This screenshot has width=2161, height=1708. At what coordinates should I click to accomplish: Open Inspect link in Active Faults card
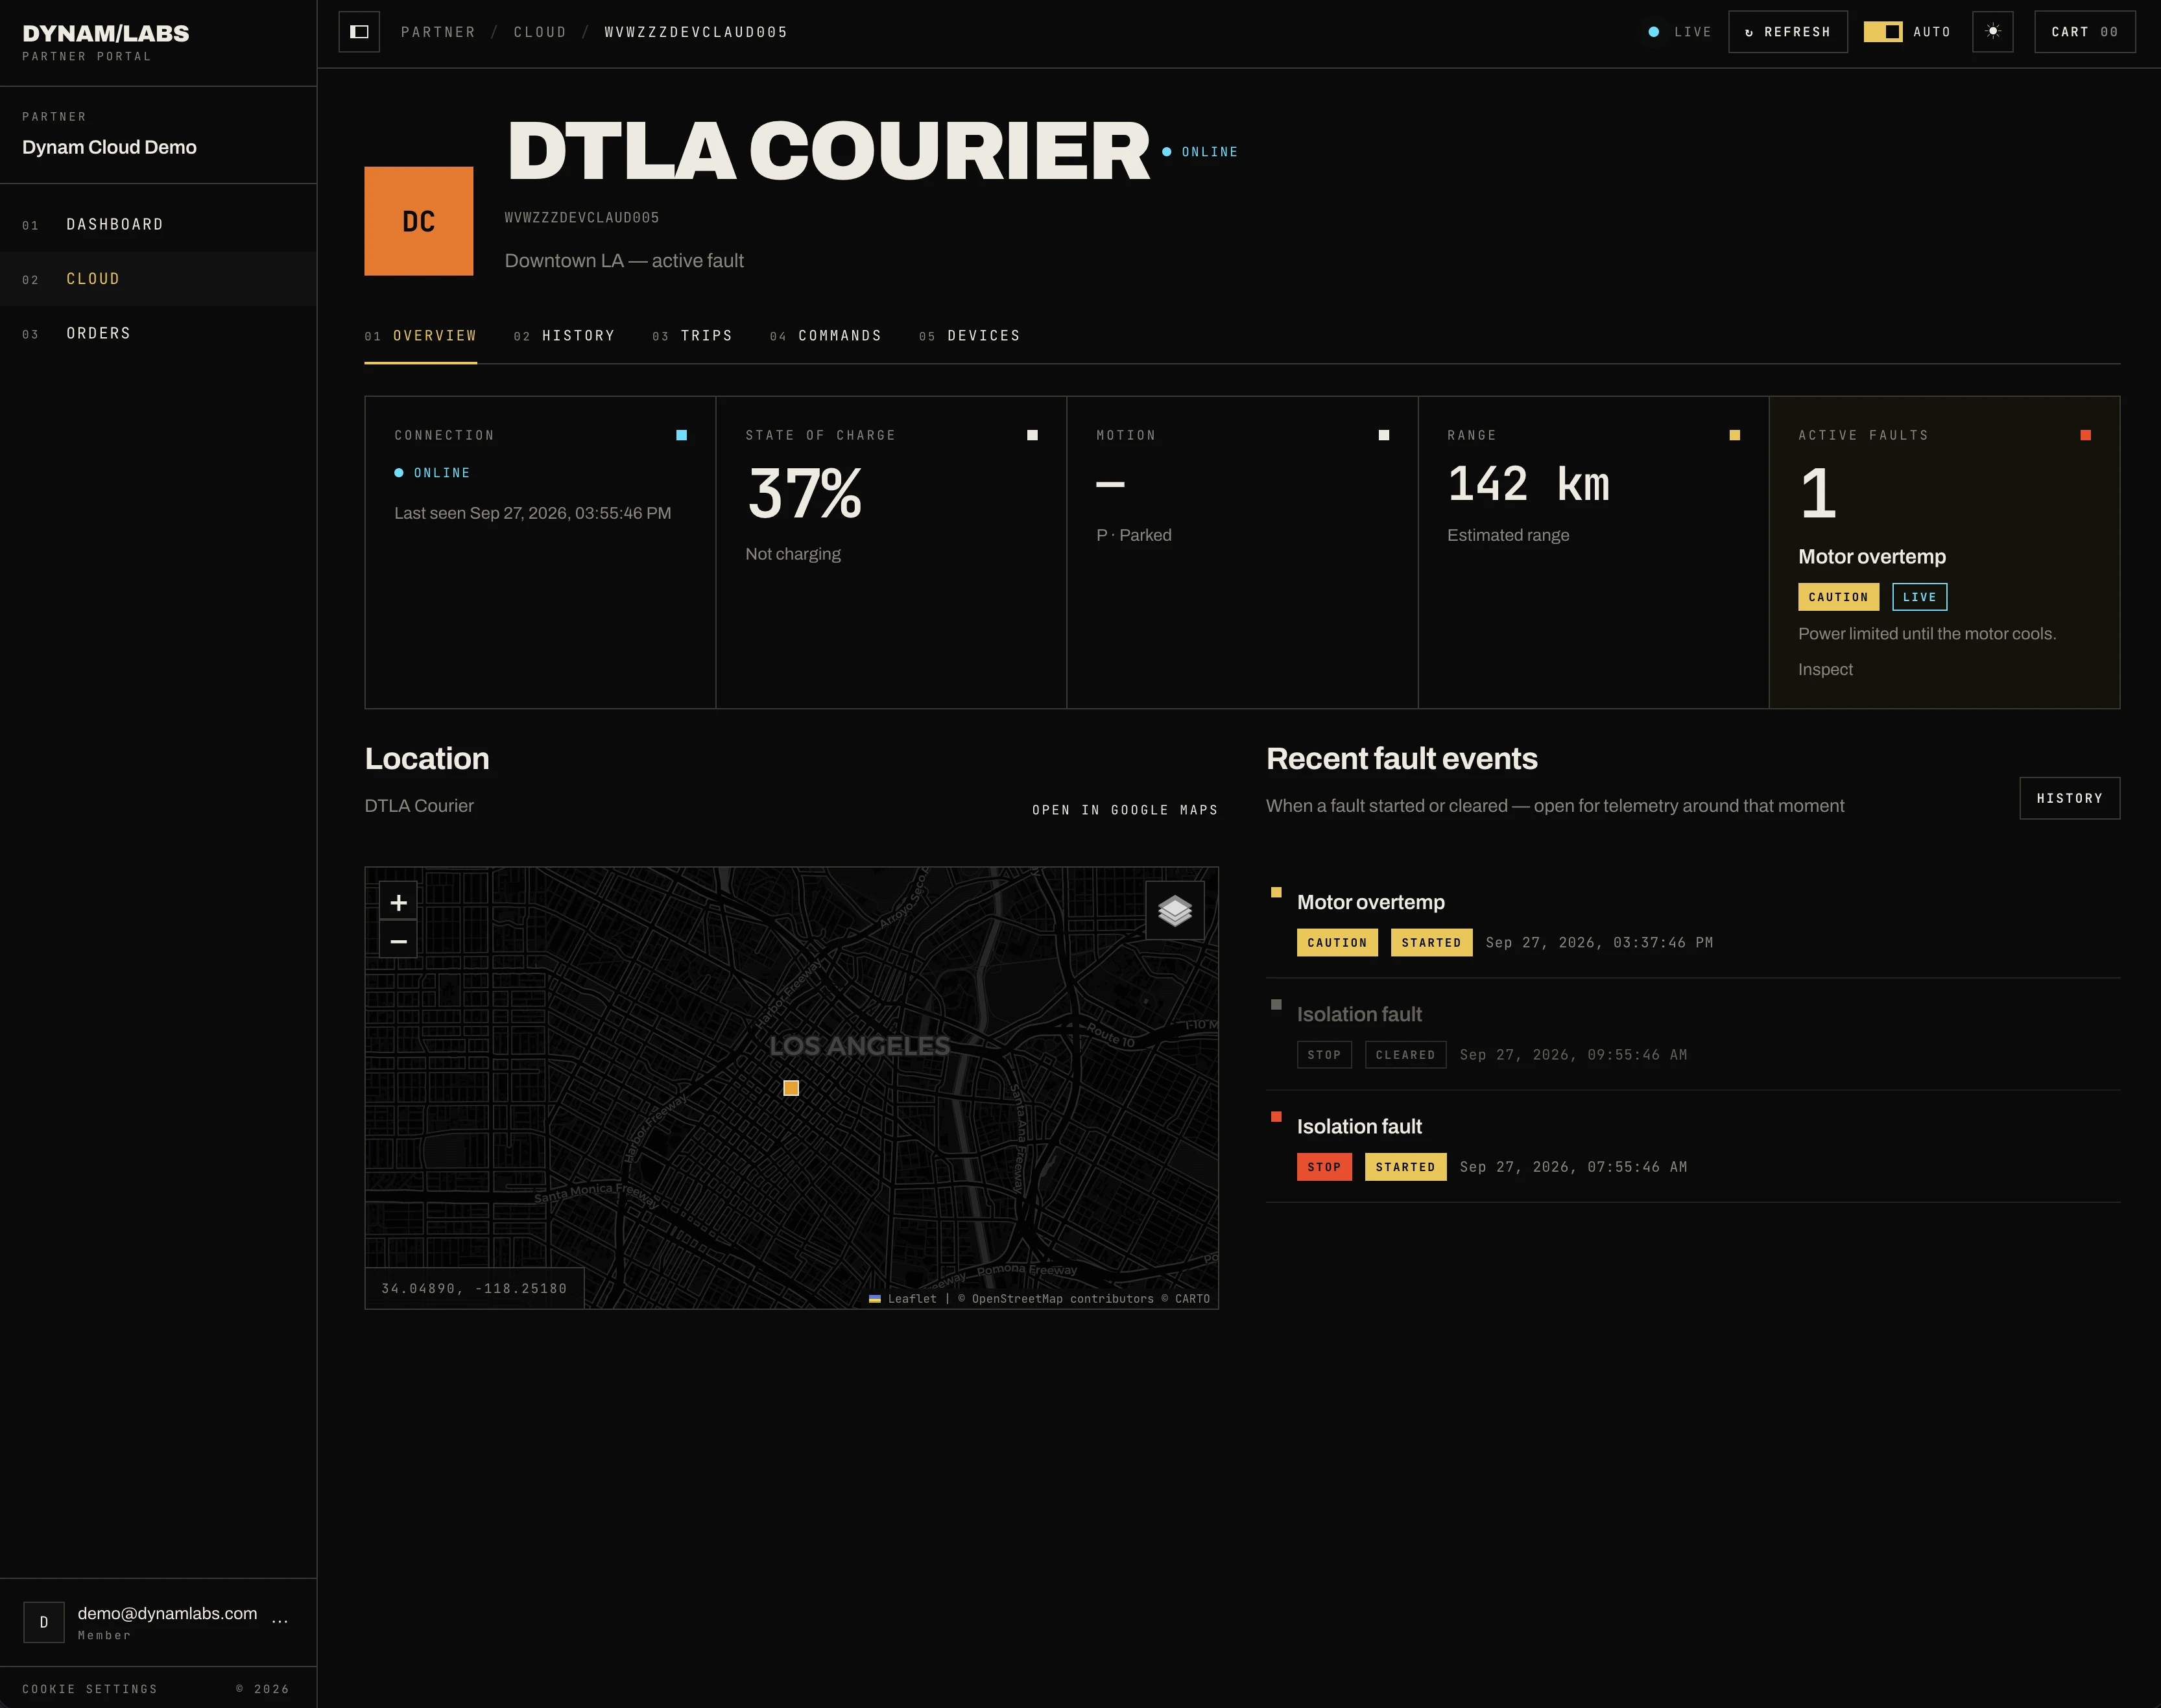click(x=1825, y=669)
